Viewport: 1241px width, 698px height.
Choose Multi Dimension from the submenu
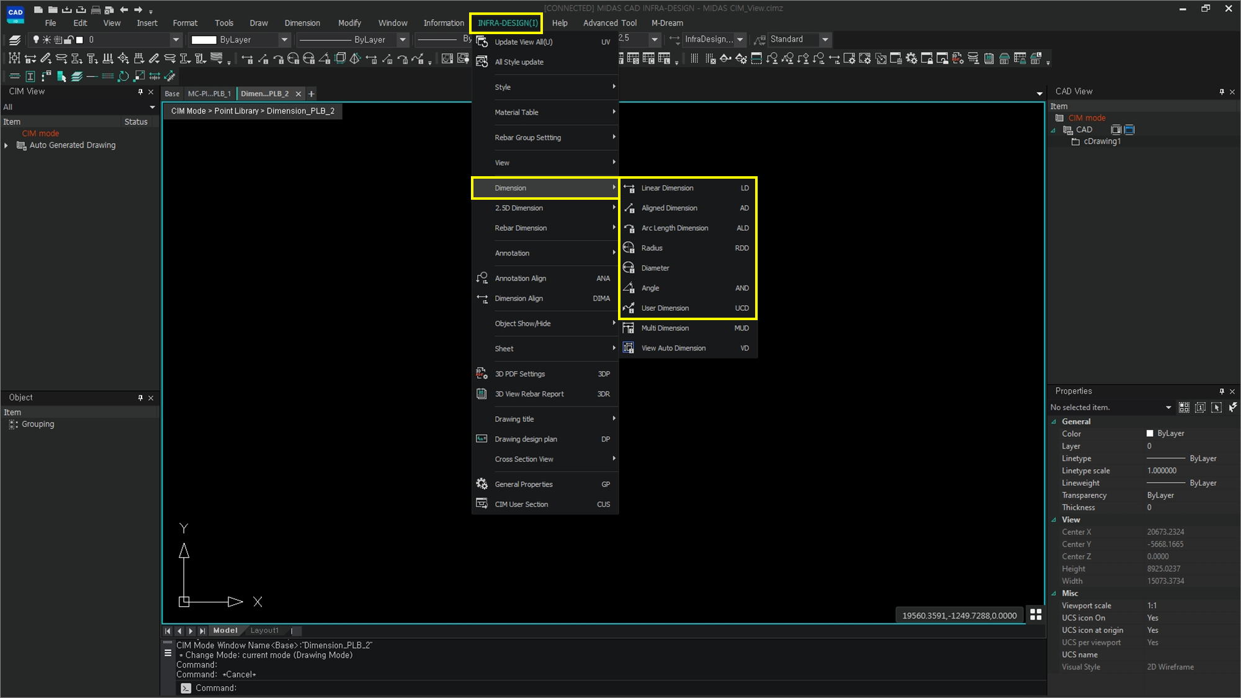coord(688,328)
